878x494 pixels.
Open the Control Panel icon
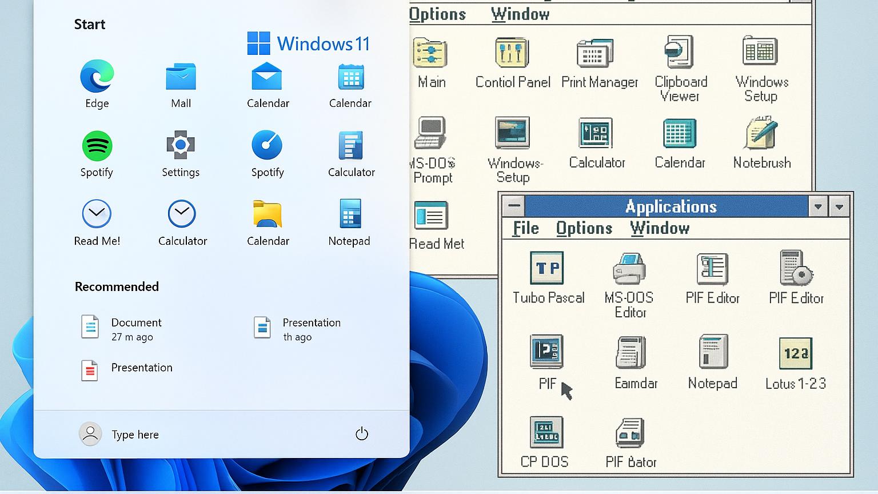(x=512, y=53)
